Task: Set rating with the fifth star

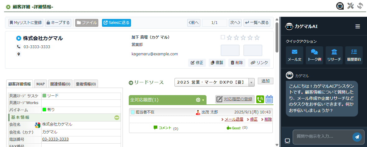Action: (257, 38)
